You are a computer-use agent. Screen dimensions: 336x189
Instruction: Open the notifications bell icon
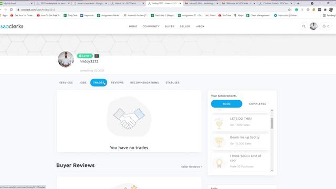tap(324, 26)
